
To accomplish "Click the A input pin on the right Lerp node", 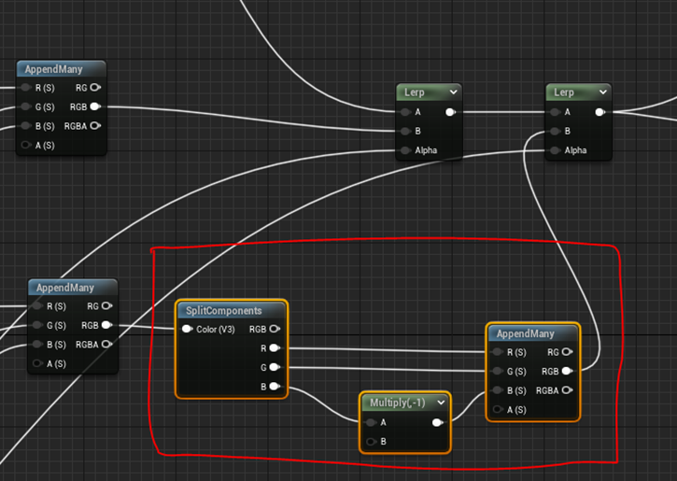I will click(556, 112).
